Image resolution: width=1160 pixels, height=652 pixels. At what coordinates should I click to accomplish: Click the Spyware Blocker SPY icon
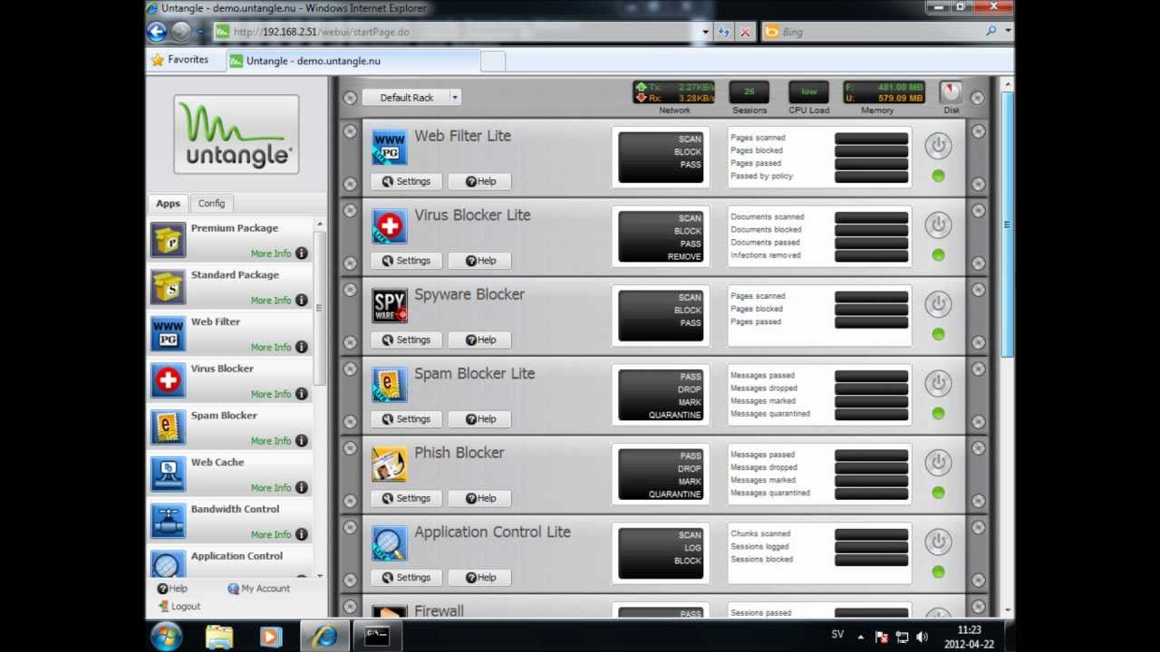(x=390, y=305)
